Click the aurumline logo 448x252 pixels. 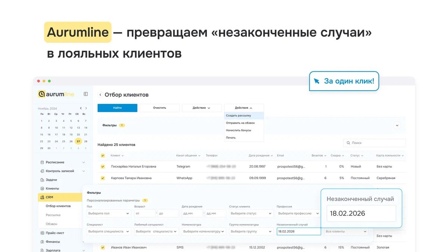click(x=56, y=94)
